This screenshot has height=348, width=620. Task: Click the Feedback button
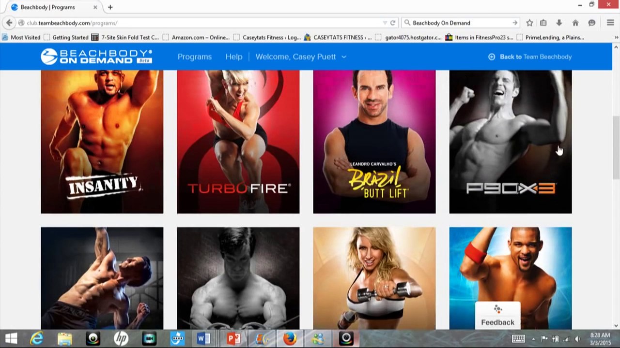pos(497,316)
